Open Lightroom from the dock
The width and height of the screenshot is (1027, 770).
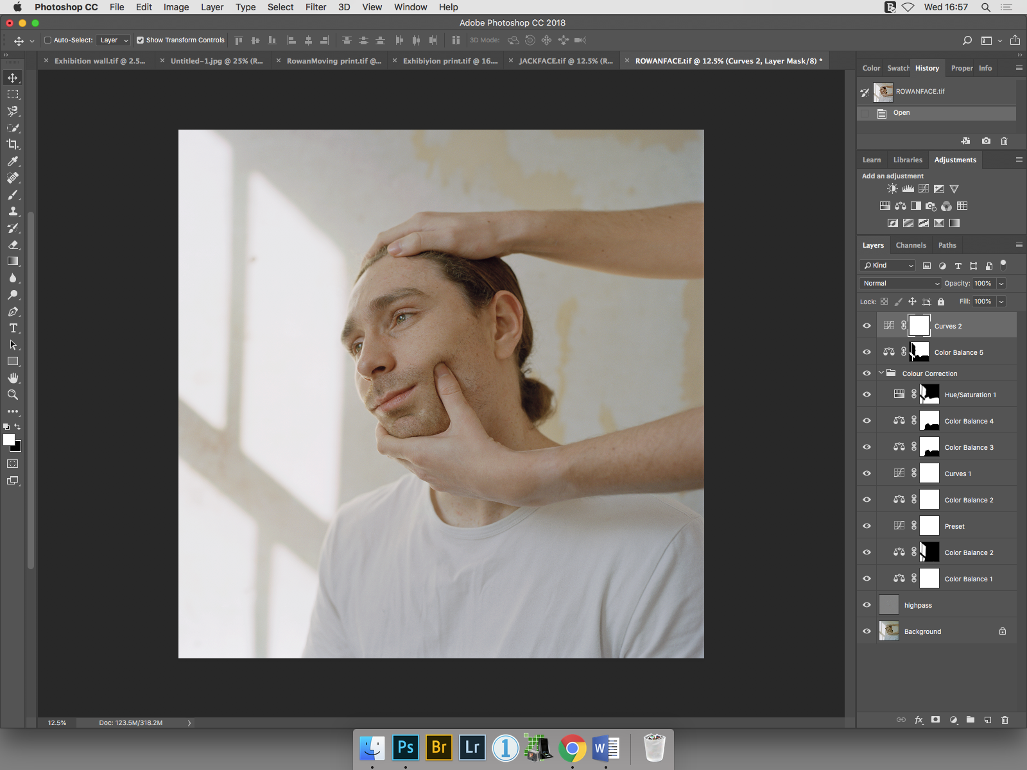click(x=472, y=748)
